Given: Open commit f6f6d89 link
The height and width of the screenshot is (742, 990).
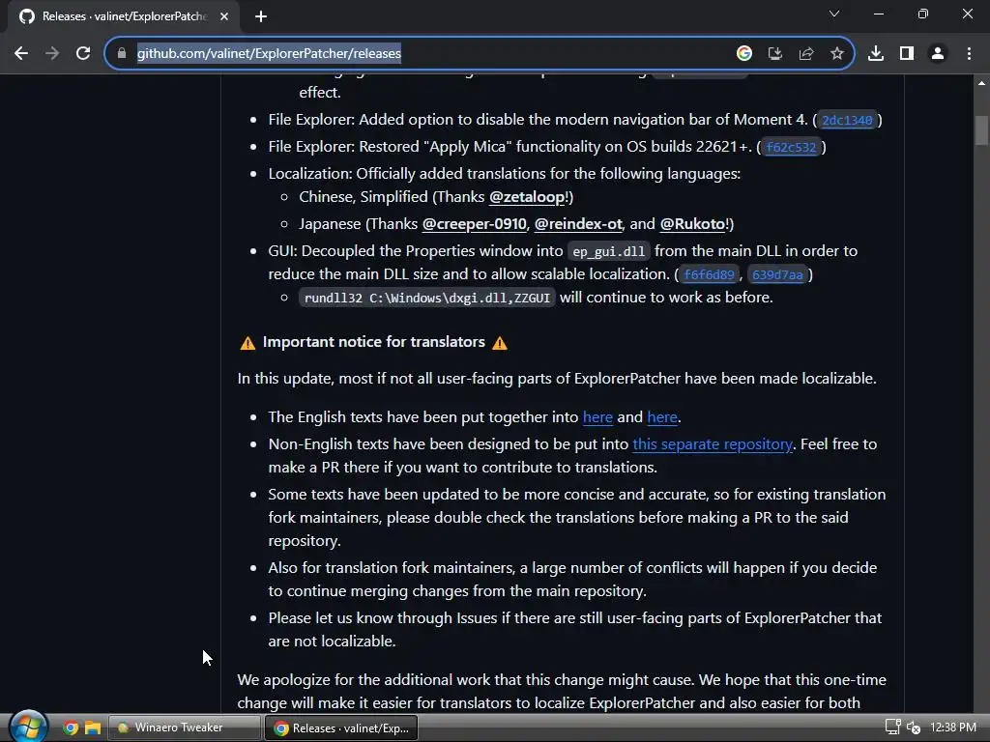Looking at the screenshot, I should click(709, 274).
